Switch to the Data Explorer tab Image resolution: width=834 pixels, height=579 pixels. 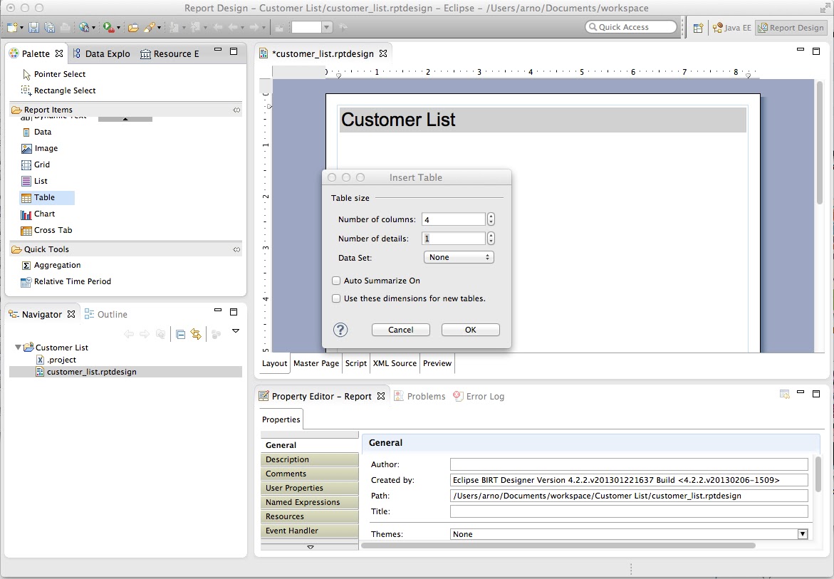tap(102, 53)
